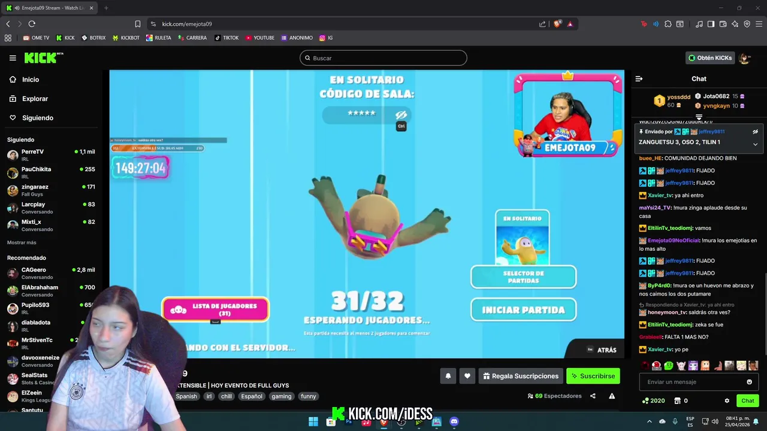Open the BOTRIX bookmark
The width and height of the screenshot is (767, 431).
point(93,38)
